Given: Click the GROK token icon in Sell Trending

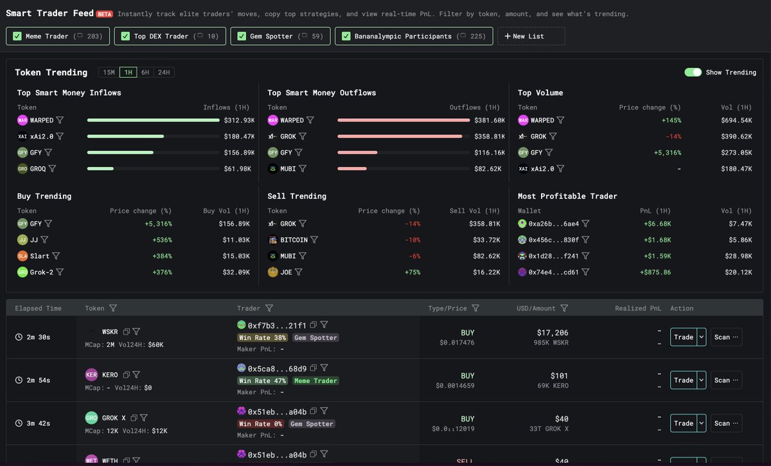Looking at the screenshot, I should 272,224.
